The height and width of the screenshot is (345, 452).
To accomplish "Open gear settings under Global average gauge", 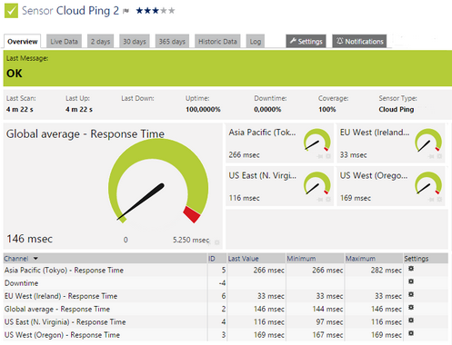I will coord(217,242).
